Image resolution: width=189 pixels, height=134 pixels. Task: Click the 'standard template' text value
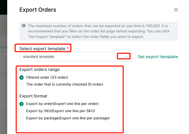pyautogui.click(x=39, y=56)
